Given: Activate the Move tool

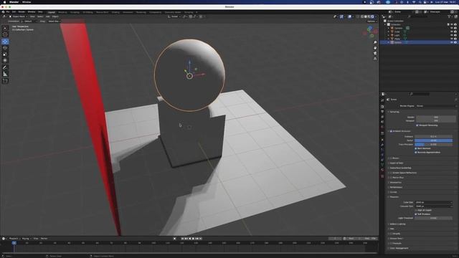Looking at the screenshot, I should tap(5, 42).
